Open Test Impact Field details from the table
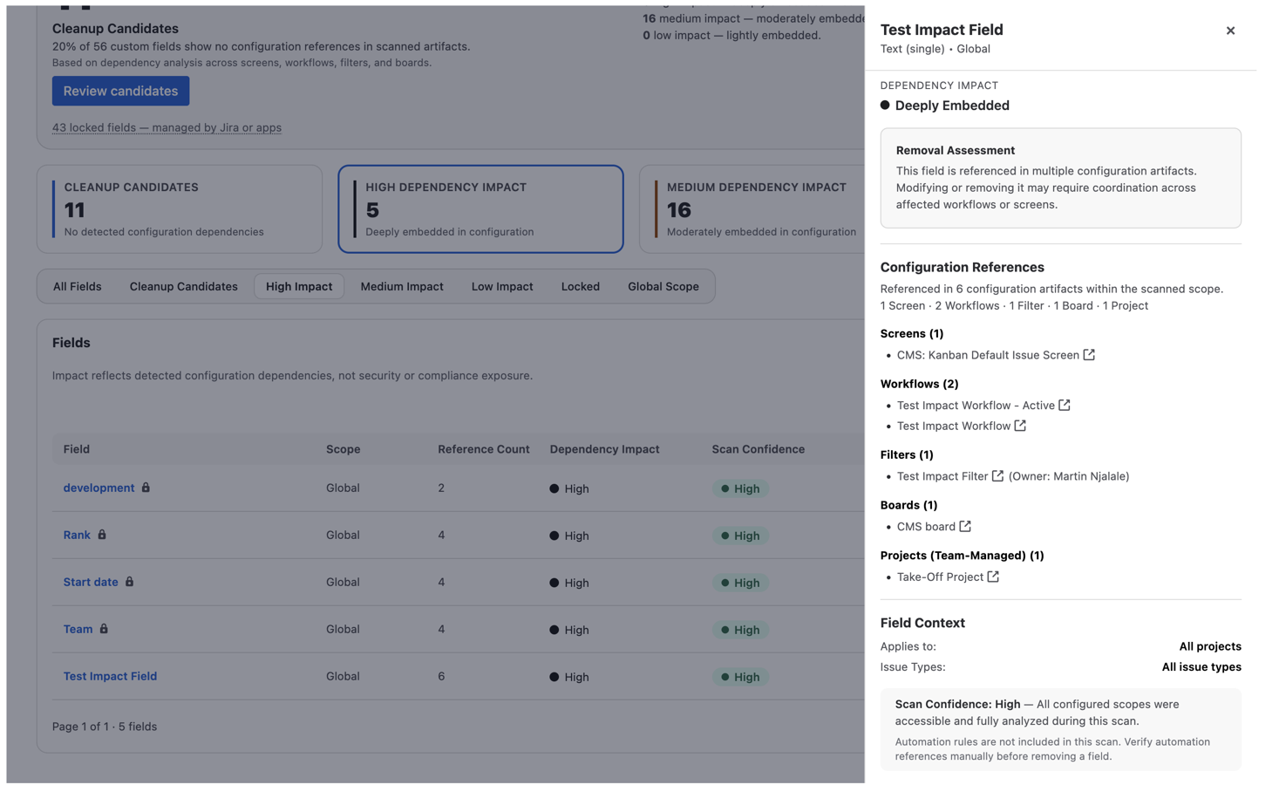 coord(110,676)
